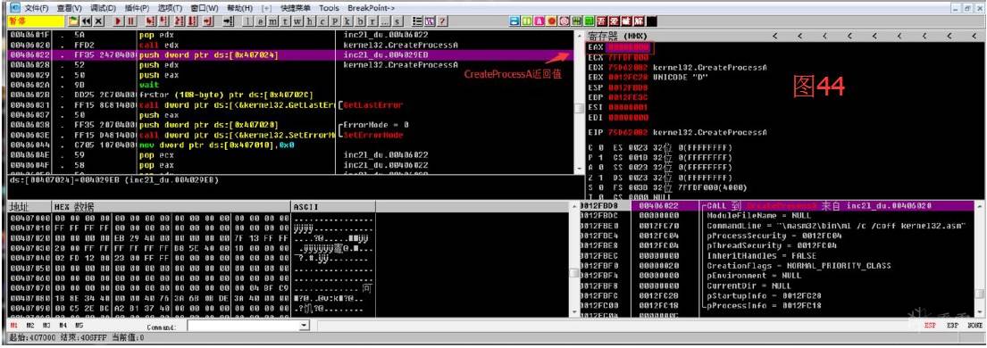Click the Step over icon
This screenshot has width=987, height=348.
(x=163, y=21)
